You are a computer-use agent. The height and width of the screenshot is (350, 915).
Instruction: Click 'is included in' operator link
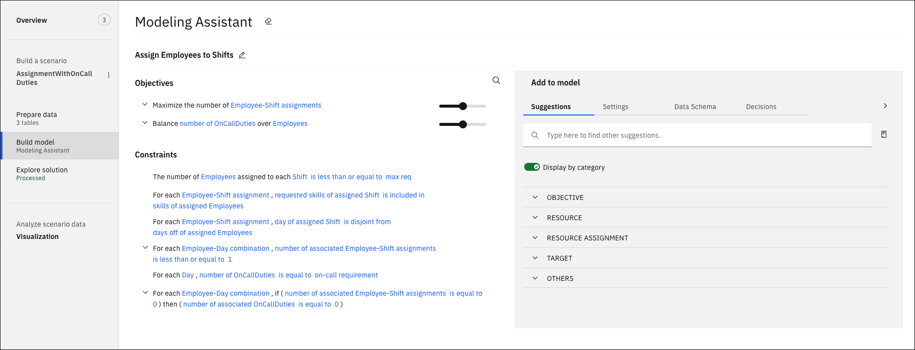click(404, 195)
